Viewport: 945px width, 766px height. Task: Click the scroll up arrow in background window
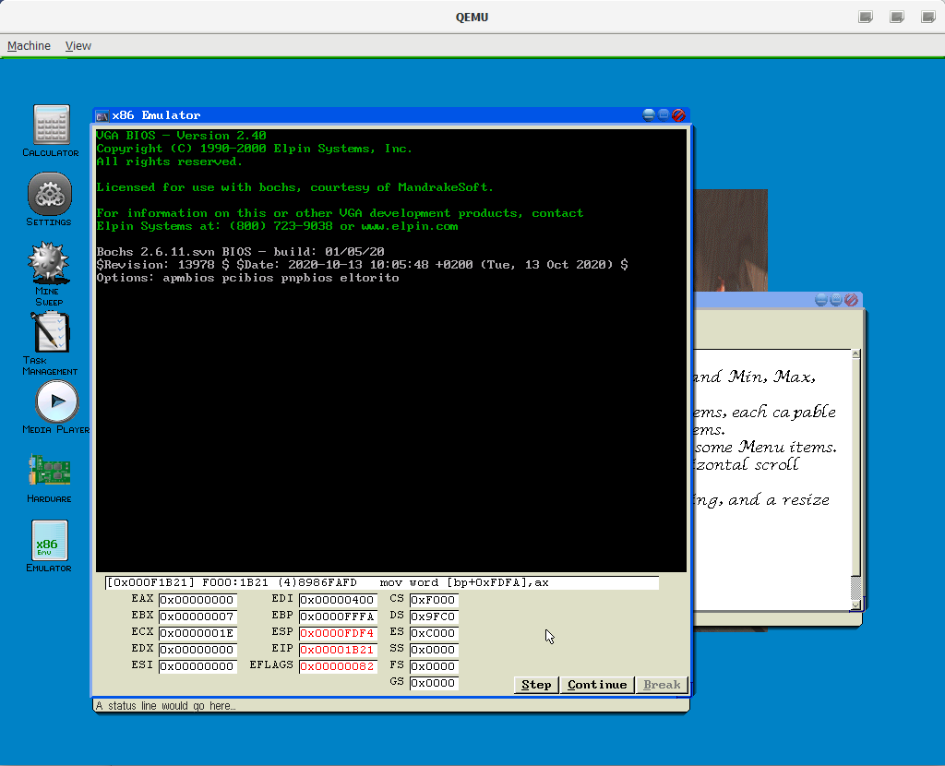point(855,353)
